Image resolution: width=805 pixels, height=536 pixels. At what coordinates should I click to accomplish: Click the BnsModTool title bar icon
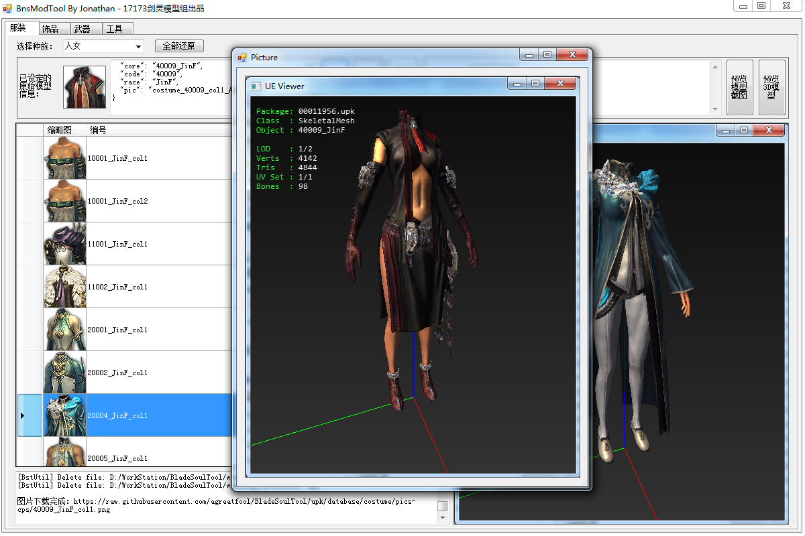click(8, 9)
